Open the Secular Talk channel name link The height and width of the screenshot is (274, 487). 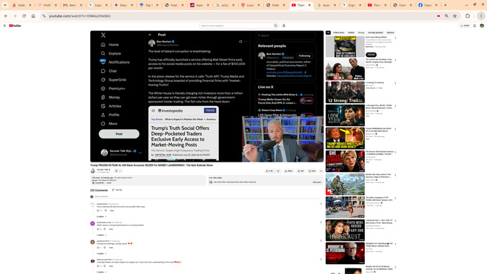(103, 169)
